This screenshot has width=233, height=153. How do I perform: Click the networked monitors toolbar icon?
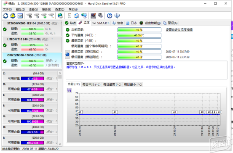[x=84, y=16]
